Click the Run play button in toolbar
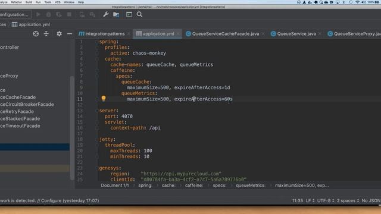Viewport: 381px width, 214px height. pyautogui.click(x=38, y=14)
